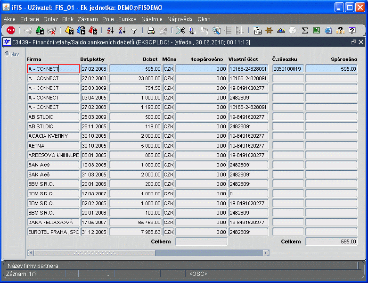This screenshot has width=368, height=283.
Task: Select the ACACIA KVETINY firm cell
Action: coord(54,136)
